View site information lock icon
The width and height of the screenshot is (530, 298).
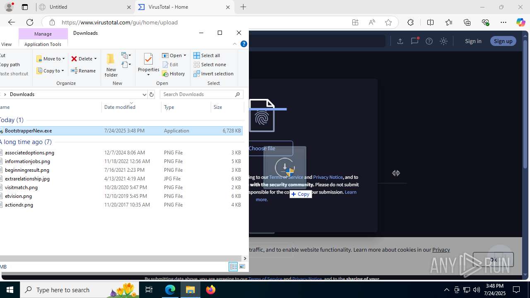52,22
